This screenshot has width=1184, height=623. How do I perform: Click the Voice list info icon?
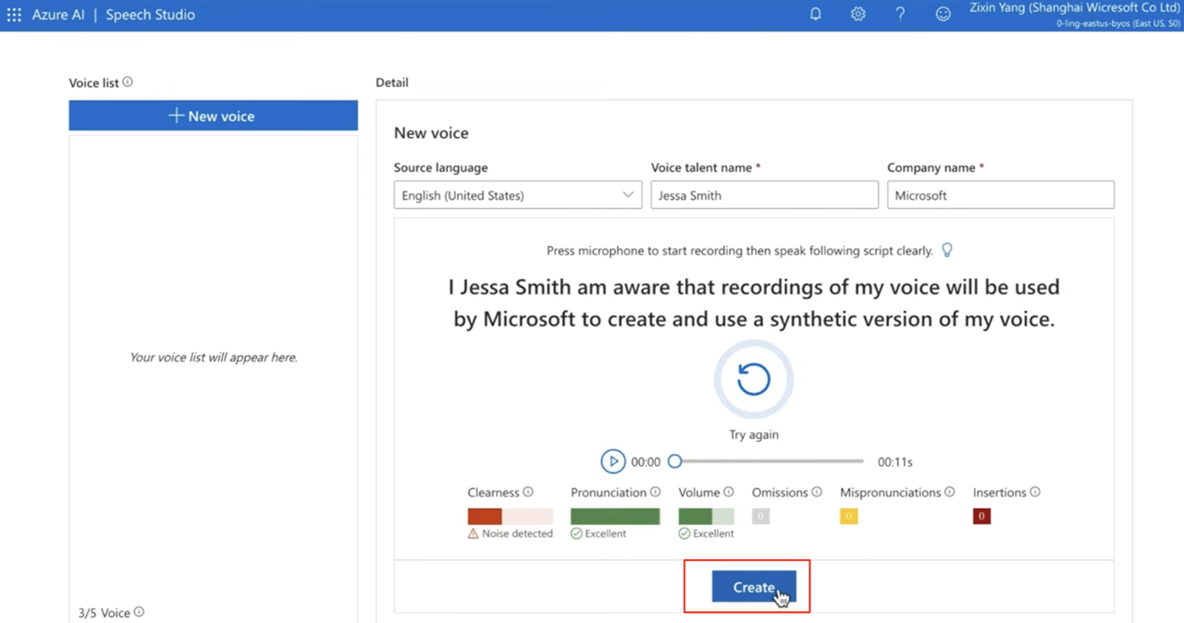click(128, 82)
